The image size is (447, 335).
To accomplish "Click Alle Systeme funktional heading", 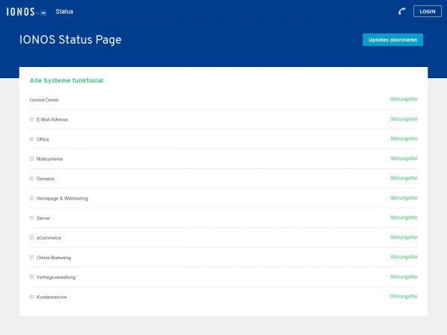I will click(66, 80).
